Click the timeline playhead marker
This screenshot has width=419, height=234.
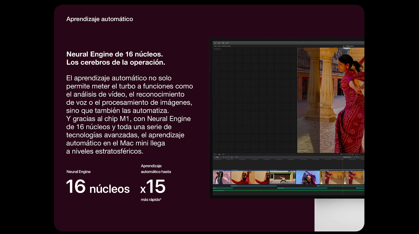pos(343,159)
